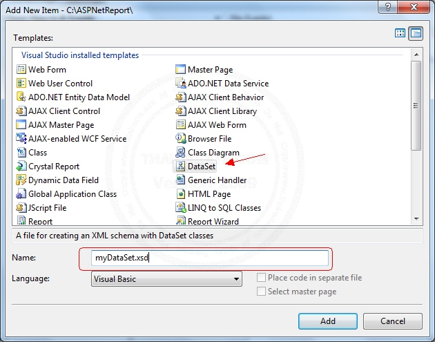Click the Cancel button
The image size is (435, 342).
pyautogui.click(x=393, y=321)
